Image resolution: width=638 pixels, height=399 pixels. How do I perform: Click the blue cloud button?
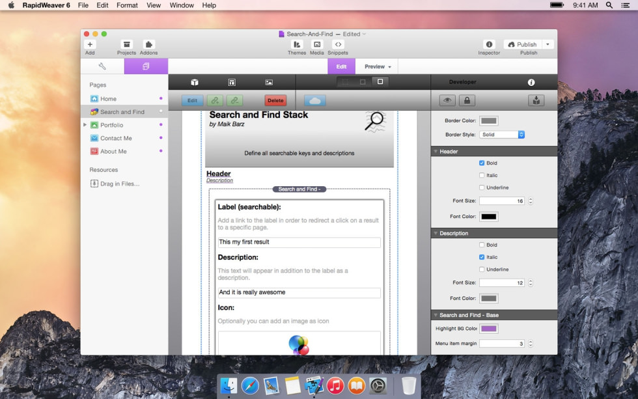pos(315,100)
